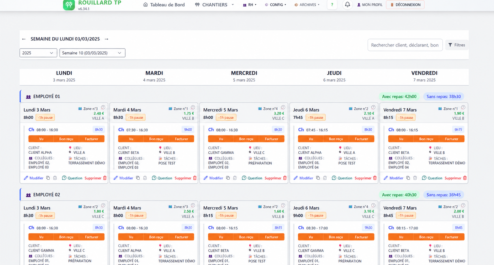The width and height of the screenshot is (494, 265).
Task: Open MON PROFIL
Action: [x=370, y=5]
